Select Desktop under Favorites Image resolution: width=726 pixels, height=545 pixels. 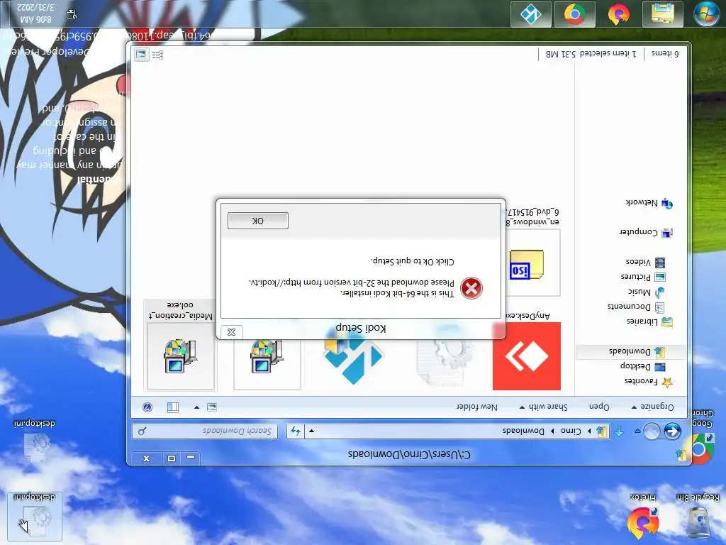pos(642,367)
